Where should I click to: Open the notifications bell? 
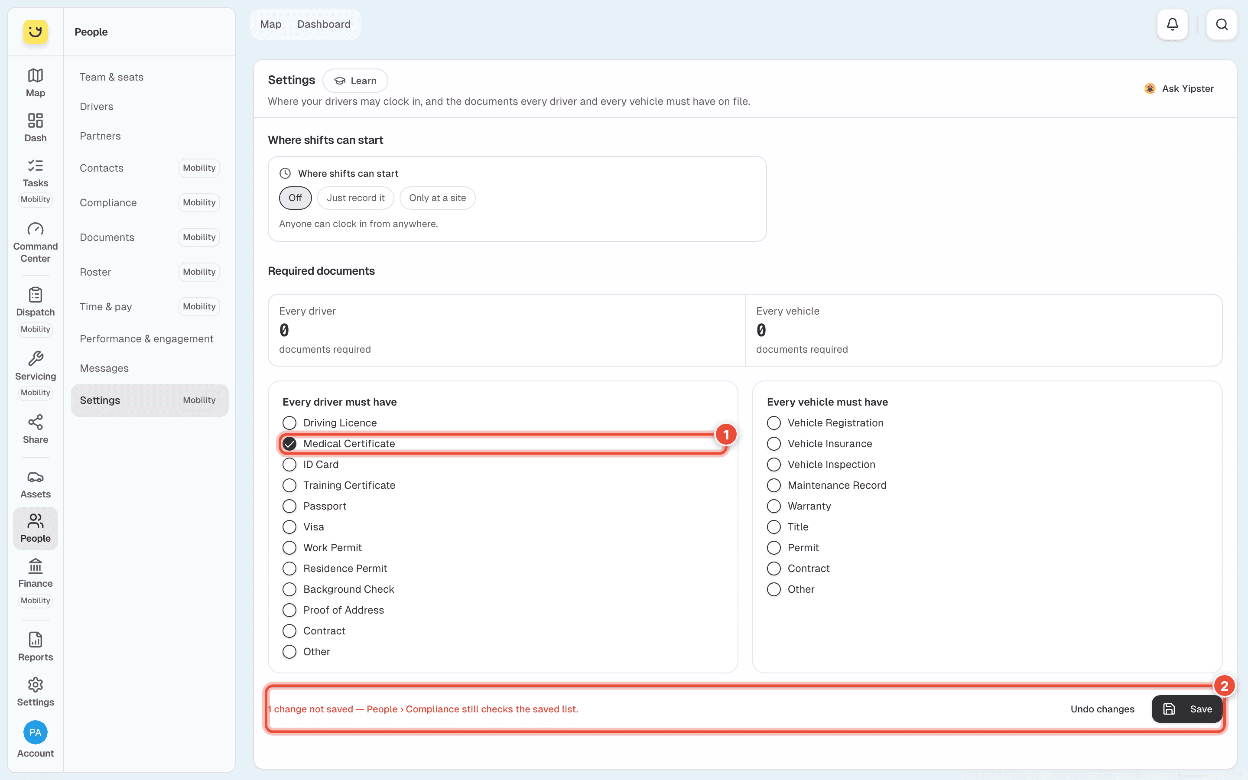(1172, 24)
